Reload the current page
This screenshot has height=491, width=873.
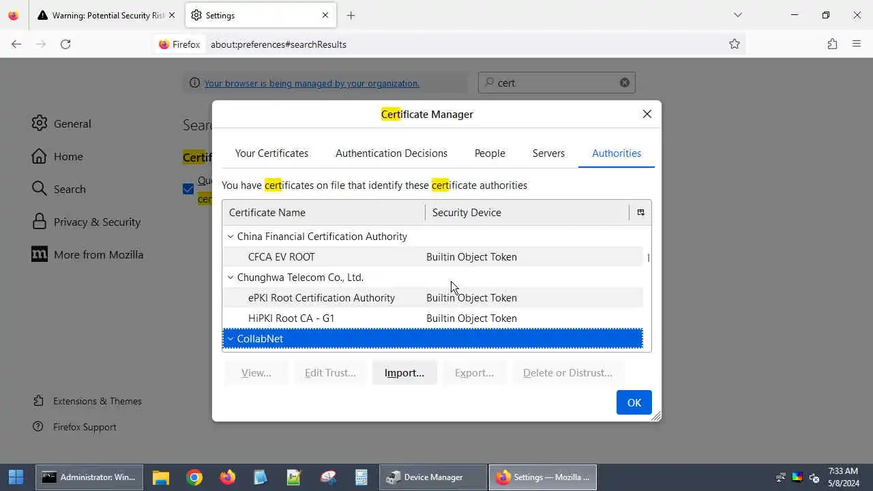65,44
